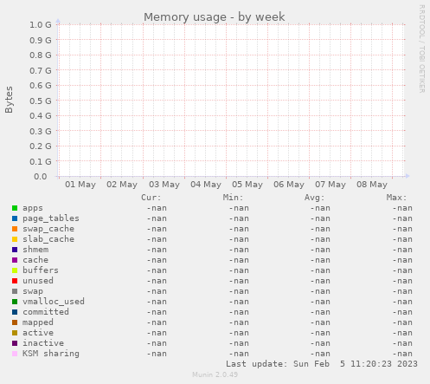Image resolution: width=430 pixels, height=384 pixels.
Task: Select the 'apps' legend label
Action: pos(33,208)
